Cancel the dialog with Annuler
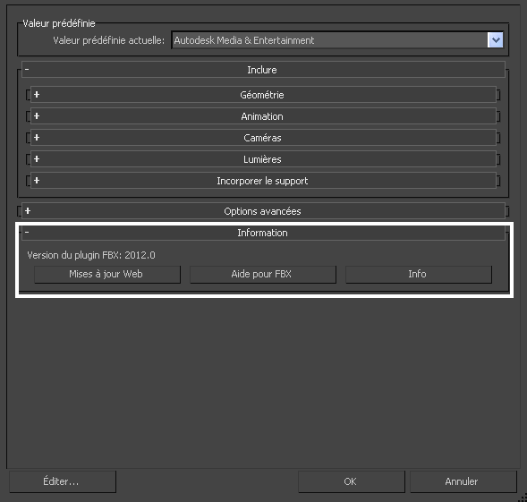This screenshot has height=502, width=527. pyautogui.click(x=463, y=481)
